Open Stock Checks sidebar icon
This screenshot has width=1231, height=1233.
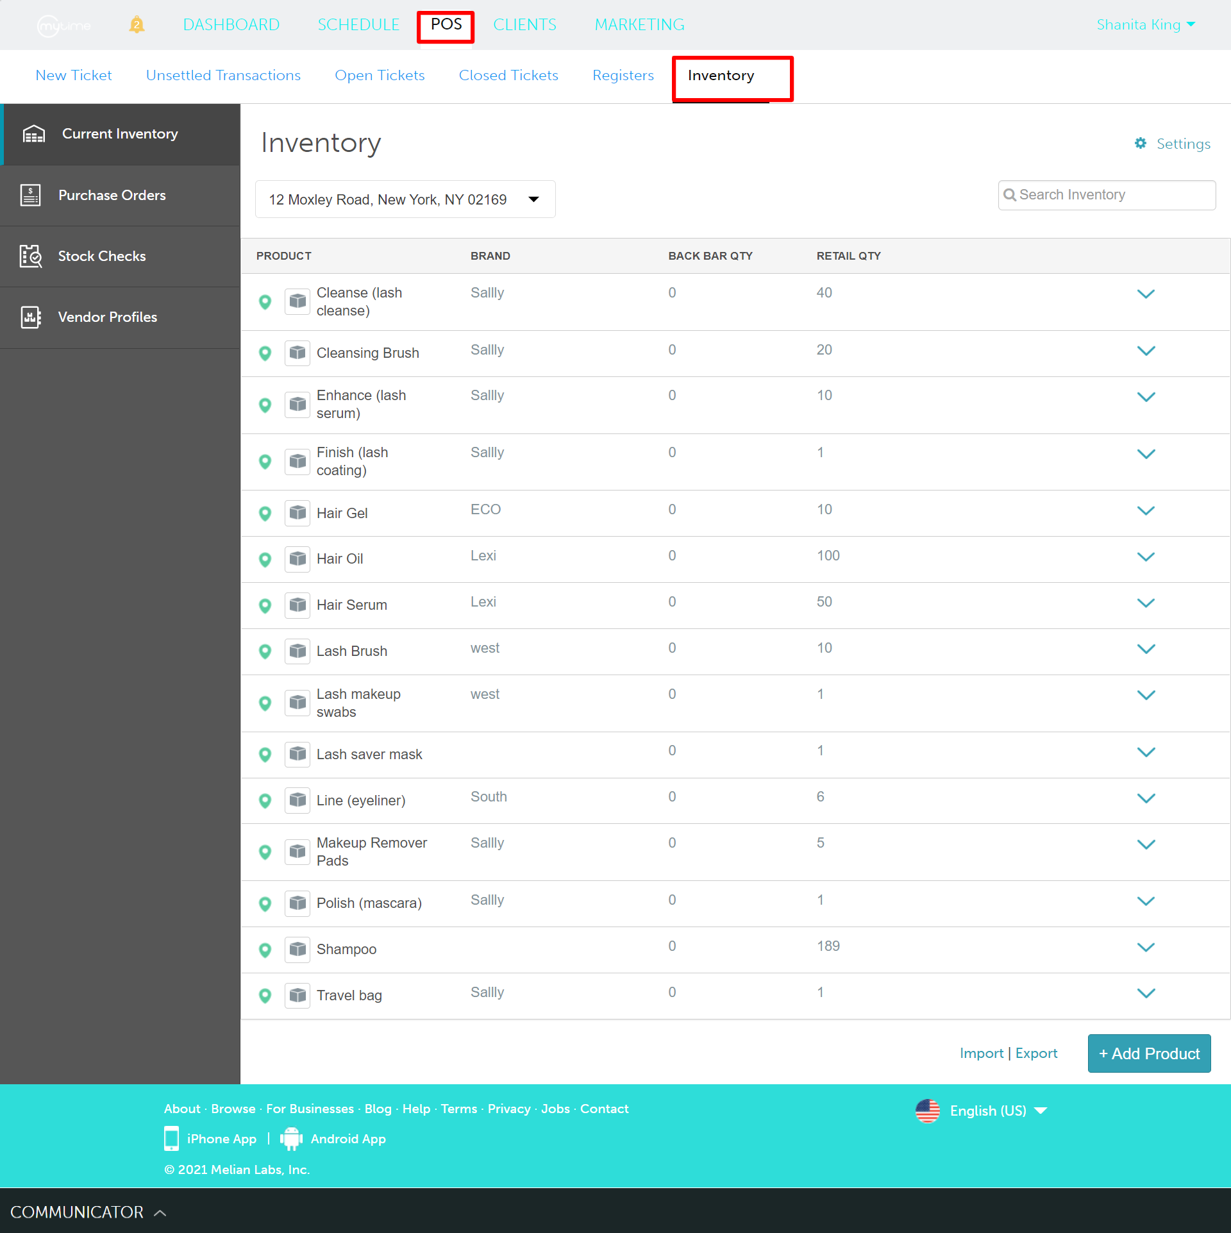pos(30,256)
